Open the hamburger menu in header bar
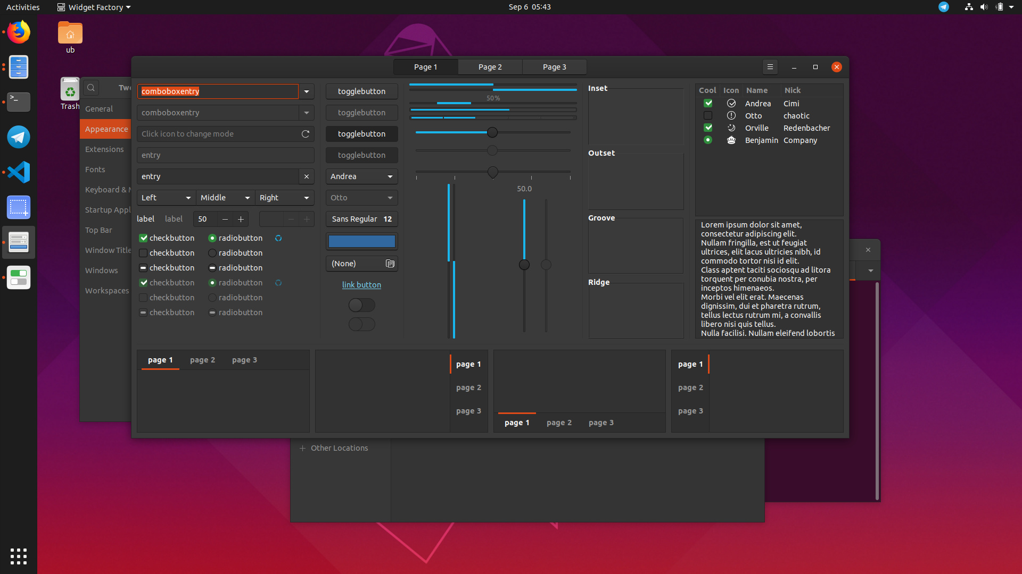 [x=770, y=67]
